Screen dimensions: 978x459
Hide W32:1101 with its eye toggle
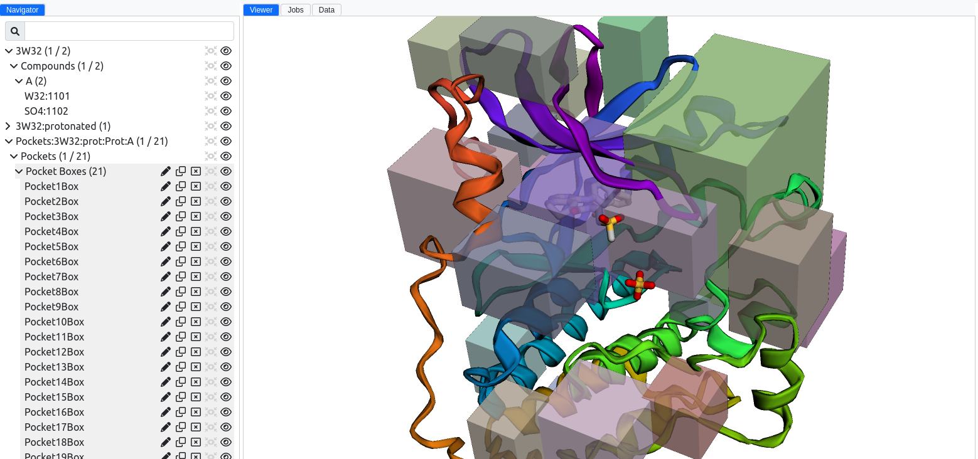[225, 96]
